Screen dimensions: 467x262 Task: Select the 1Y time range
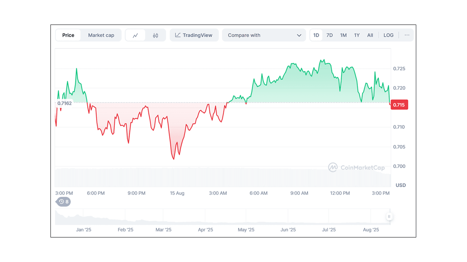click(357, 35)
